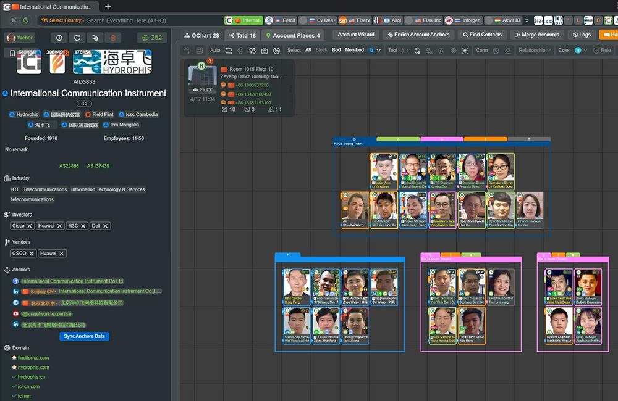Switch to light mode sun toggle
Viewport: 618px width, 401px height.
click(x=14, y=20)
